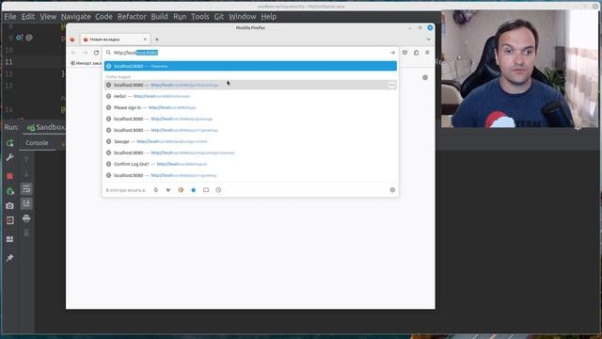Toggle soft-wrap in the console toolbar

pyautogui.click(x=26, y=188)
